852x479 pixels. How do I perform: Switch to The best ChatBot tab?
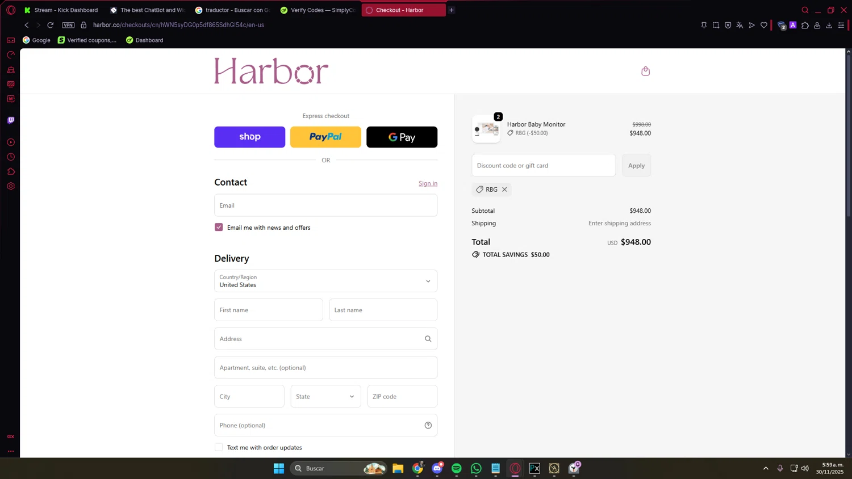pos(147,10)
